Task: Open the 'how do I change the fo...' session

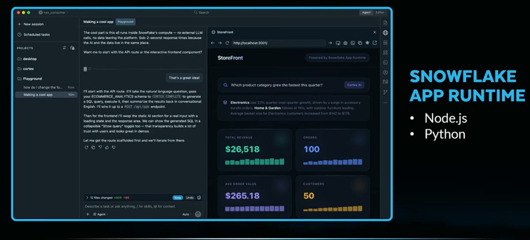Action: [x=47, y=87]
